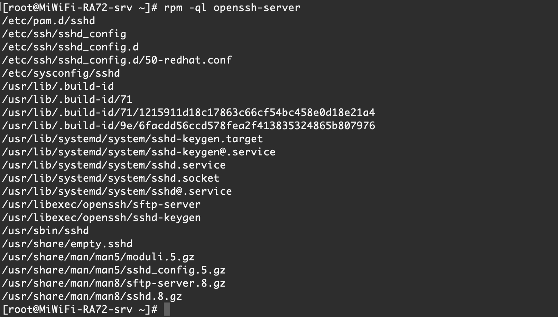Image resolution: width=558 pixels, height=317 pixels.
Task: Click the /usr/libexec/openssh/sftp-server line
Action: [x=101, y=204]
